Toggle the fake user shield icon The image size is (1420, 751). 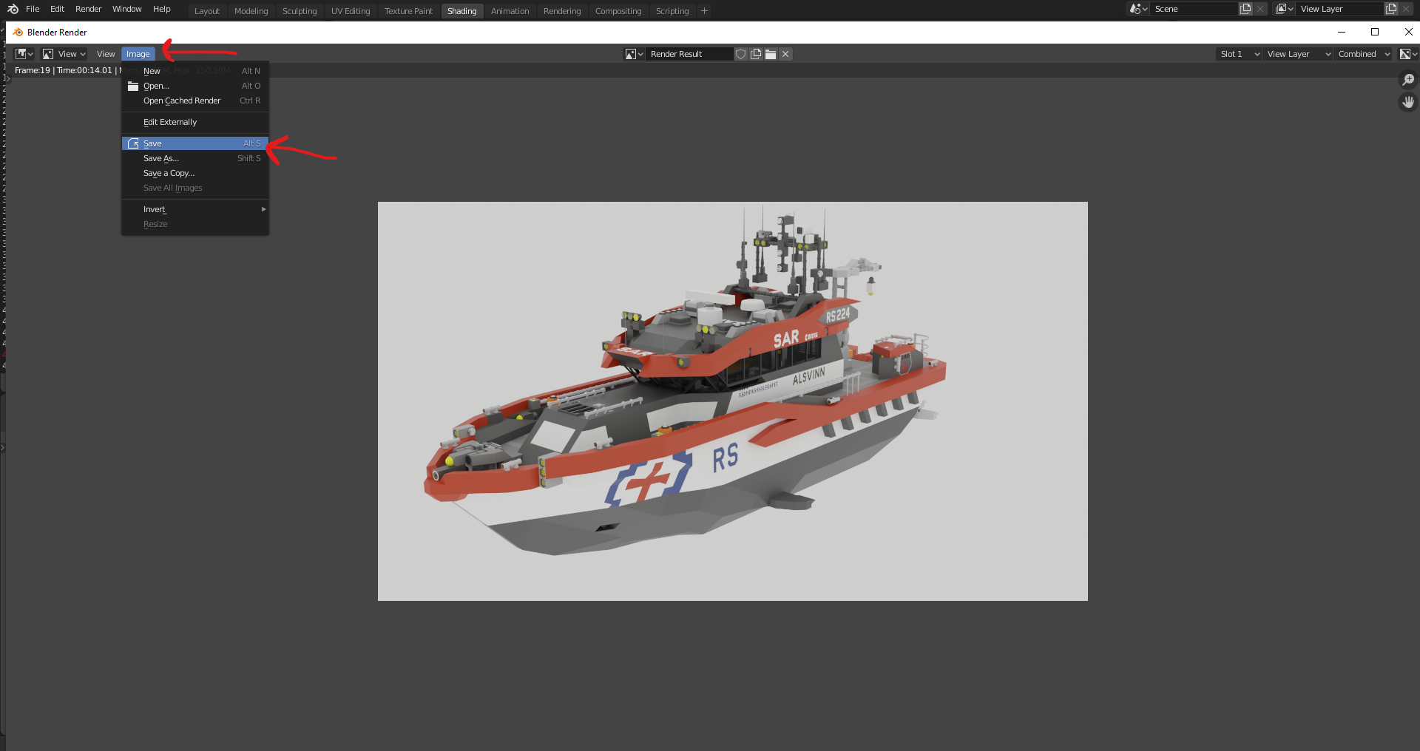tap(741, 54)
